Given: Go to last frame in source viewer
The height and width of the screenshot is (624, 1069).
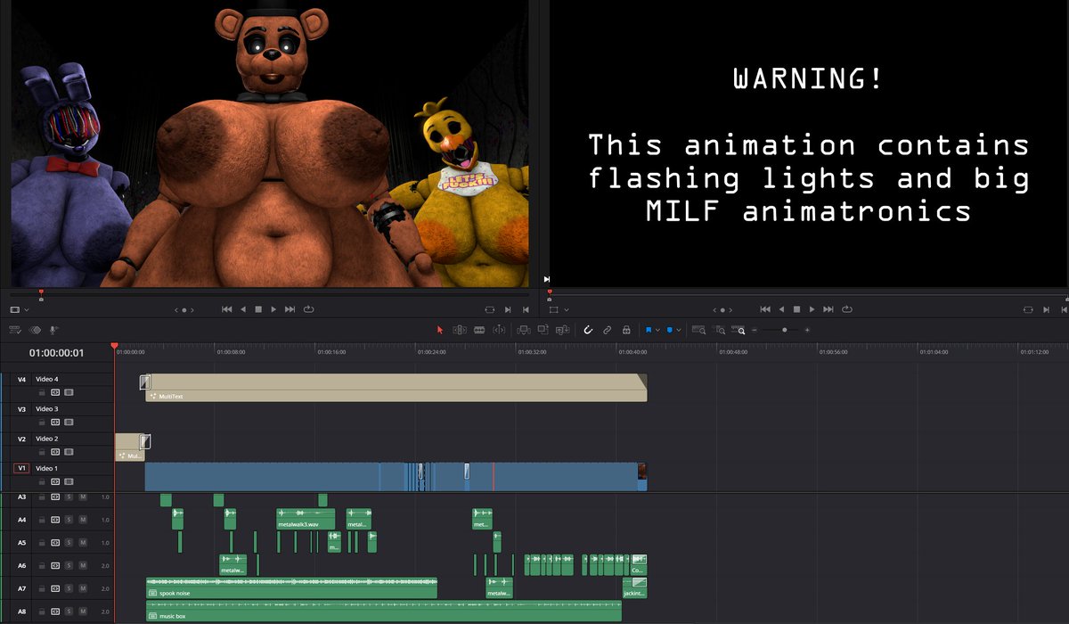Looking at the screenshot, I should [290, 309].
